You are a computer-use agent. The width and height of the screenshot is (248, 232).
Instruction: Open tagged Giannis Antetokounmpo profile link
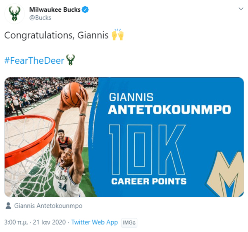click(48, 206)
